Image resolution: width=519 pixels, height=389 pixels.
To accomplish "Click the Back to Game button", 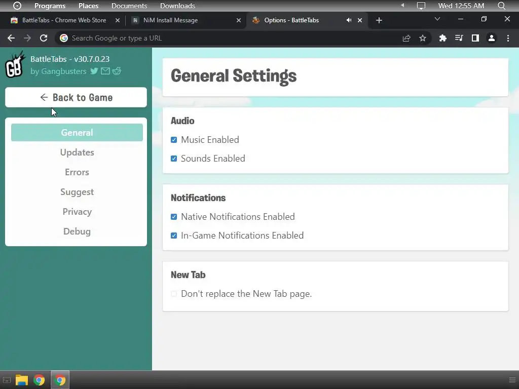I will click(76, 97).
